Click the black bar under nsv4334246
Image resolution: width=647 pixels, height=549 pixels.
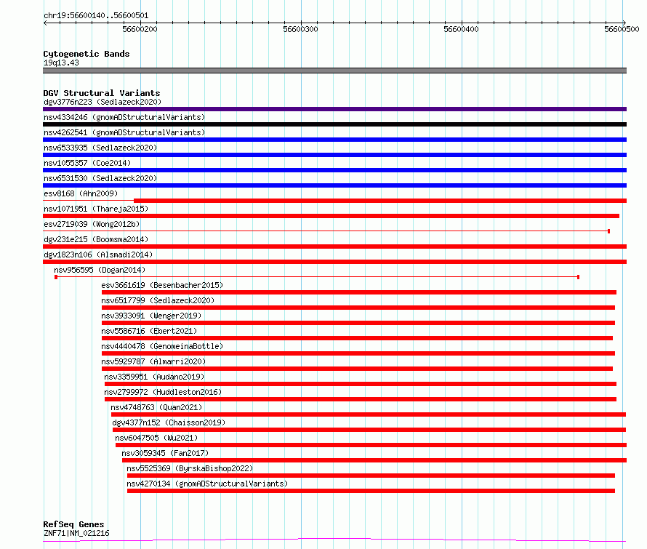pos(334,124)
